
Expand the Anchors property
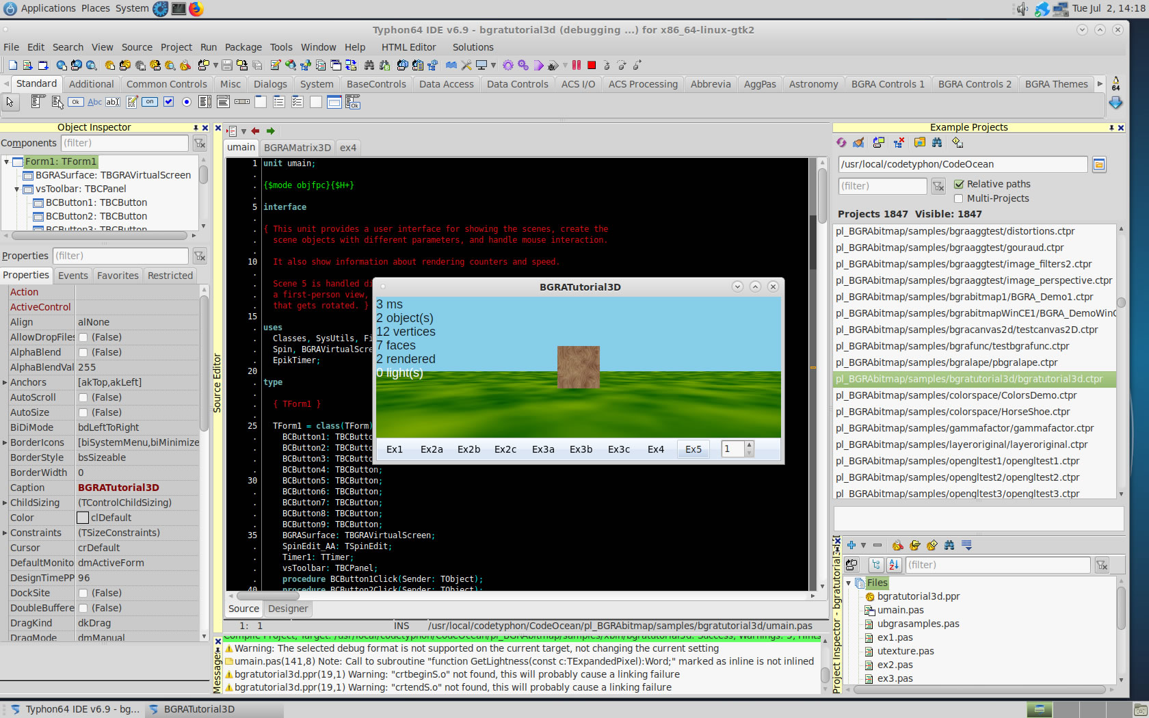[5, 382]
